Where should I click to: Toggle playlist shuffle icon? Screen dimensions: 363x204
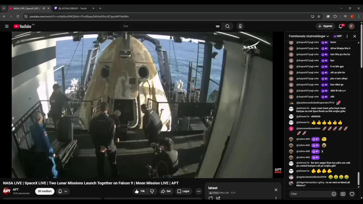click(x=218, y=198)
